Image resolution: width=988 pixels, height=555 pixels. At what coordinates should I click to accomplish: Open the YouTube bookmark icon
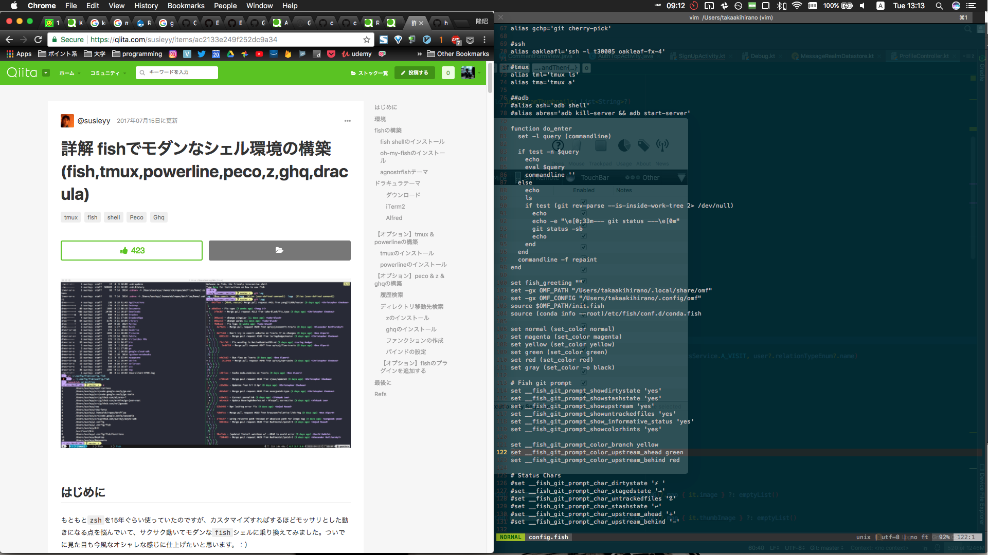point(259,54)
